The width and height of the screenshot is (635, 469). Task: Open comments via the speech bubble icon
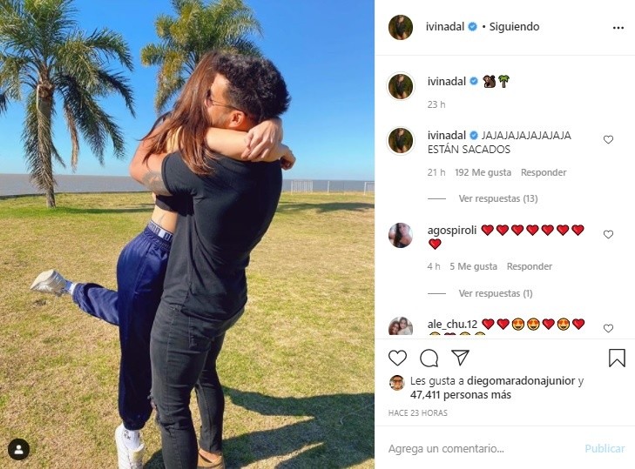coord(429,358)
